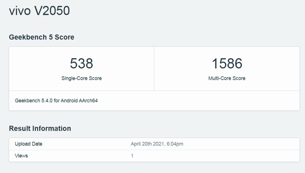Click the view count value 1
This screenshot has height=173, width=305.
point(132,156)
